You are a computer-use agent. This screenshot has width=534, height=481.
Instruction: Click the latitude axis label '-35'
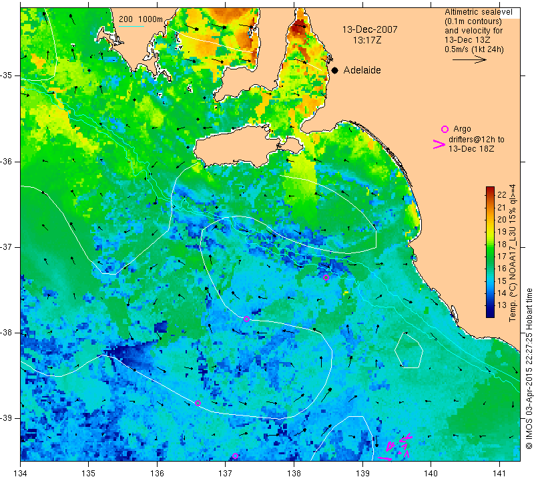click(x=7, y=75)
